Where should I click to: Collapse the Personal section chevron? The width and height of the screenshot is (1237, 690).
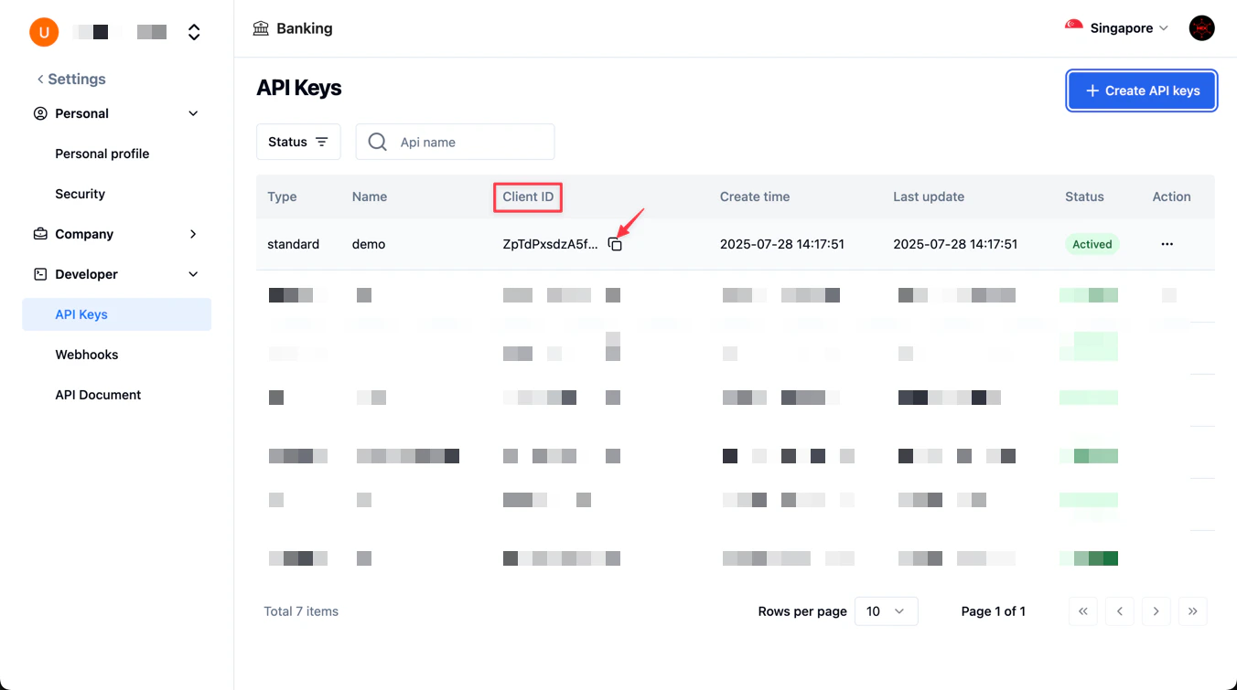pyautogui.click(x=193, y=113)
